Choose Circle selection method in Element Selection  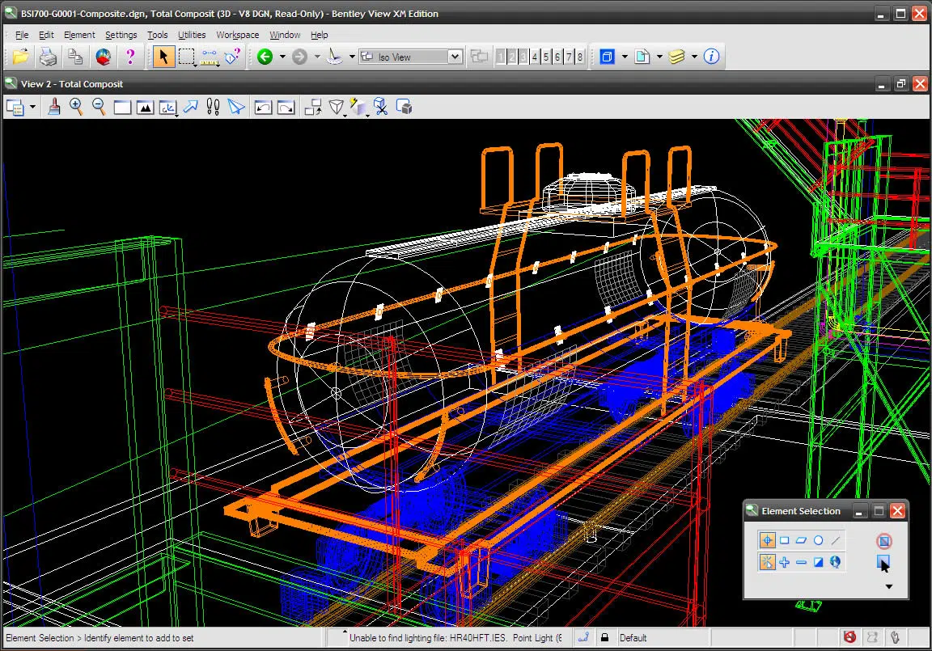click(x=818, y=540)
